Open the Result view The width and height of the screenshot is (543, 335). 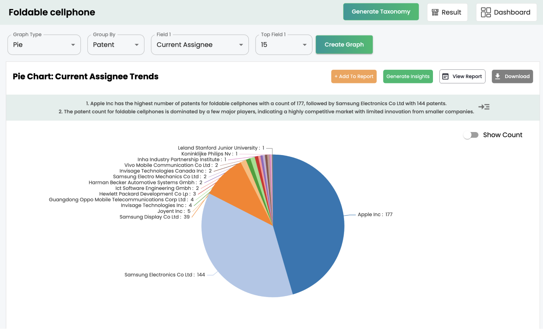coord(447,12)
